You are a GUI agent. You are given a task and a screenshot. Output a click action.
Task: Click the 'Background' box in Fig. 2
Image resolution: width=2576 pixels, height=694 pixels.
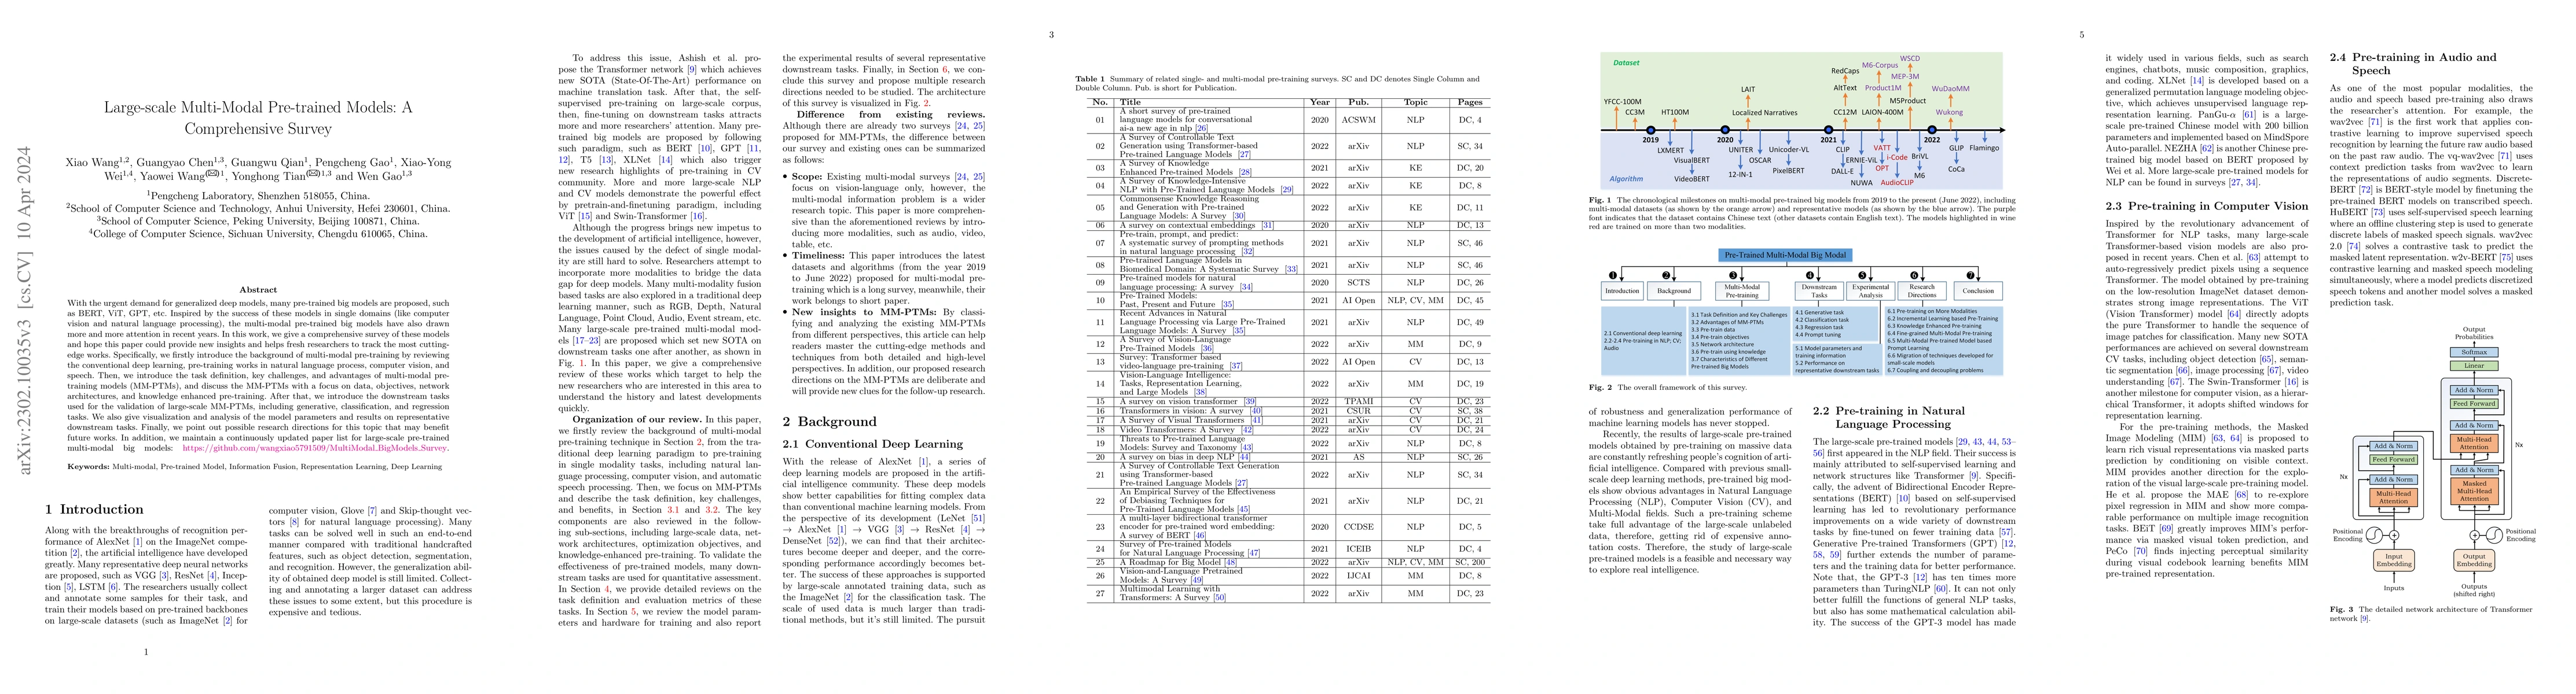coord(1674,290)
